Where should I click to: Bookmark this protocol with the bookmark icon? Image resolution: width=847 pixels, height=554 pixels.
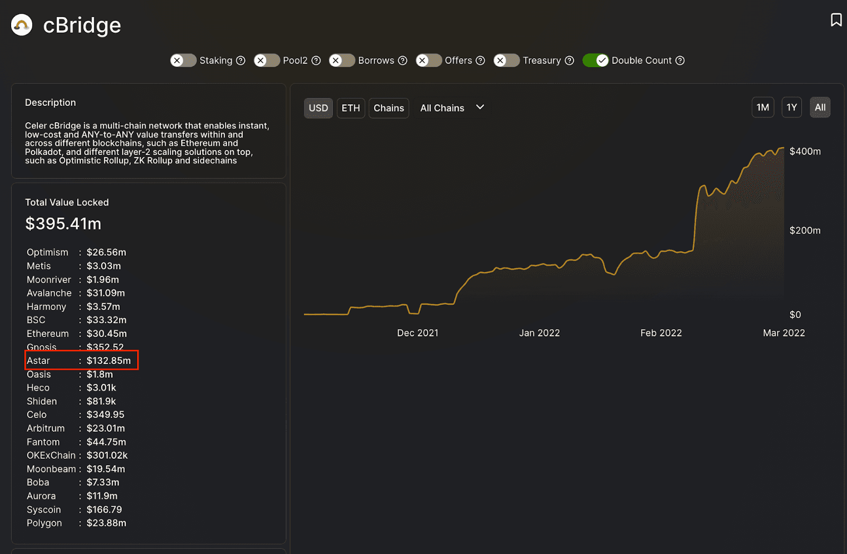(x=836, y=20)
